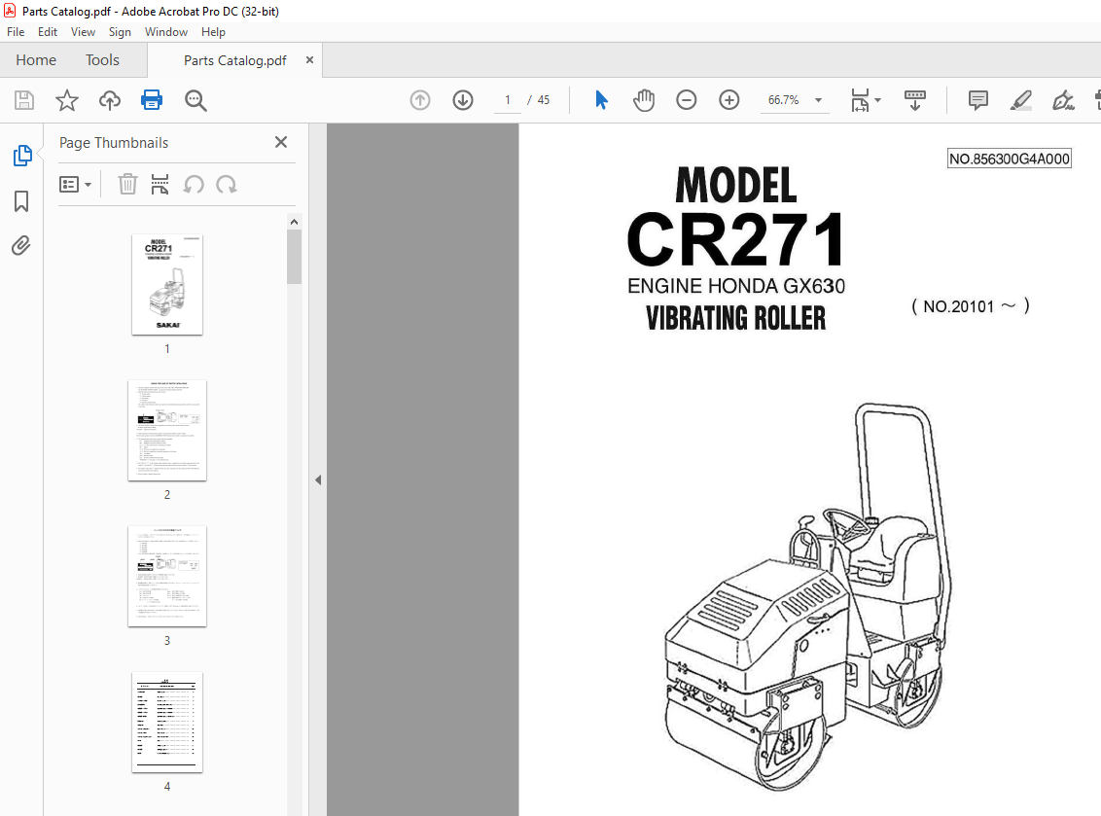The height and width of the screenshot is (816, 1101).
Task: Go to the next page arrow
Action: click(463, 100)
